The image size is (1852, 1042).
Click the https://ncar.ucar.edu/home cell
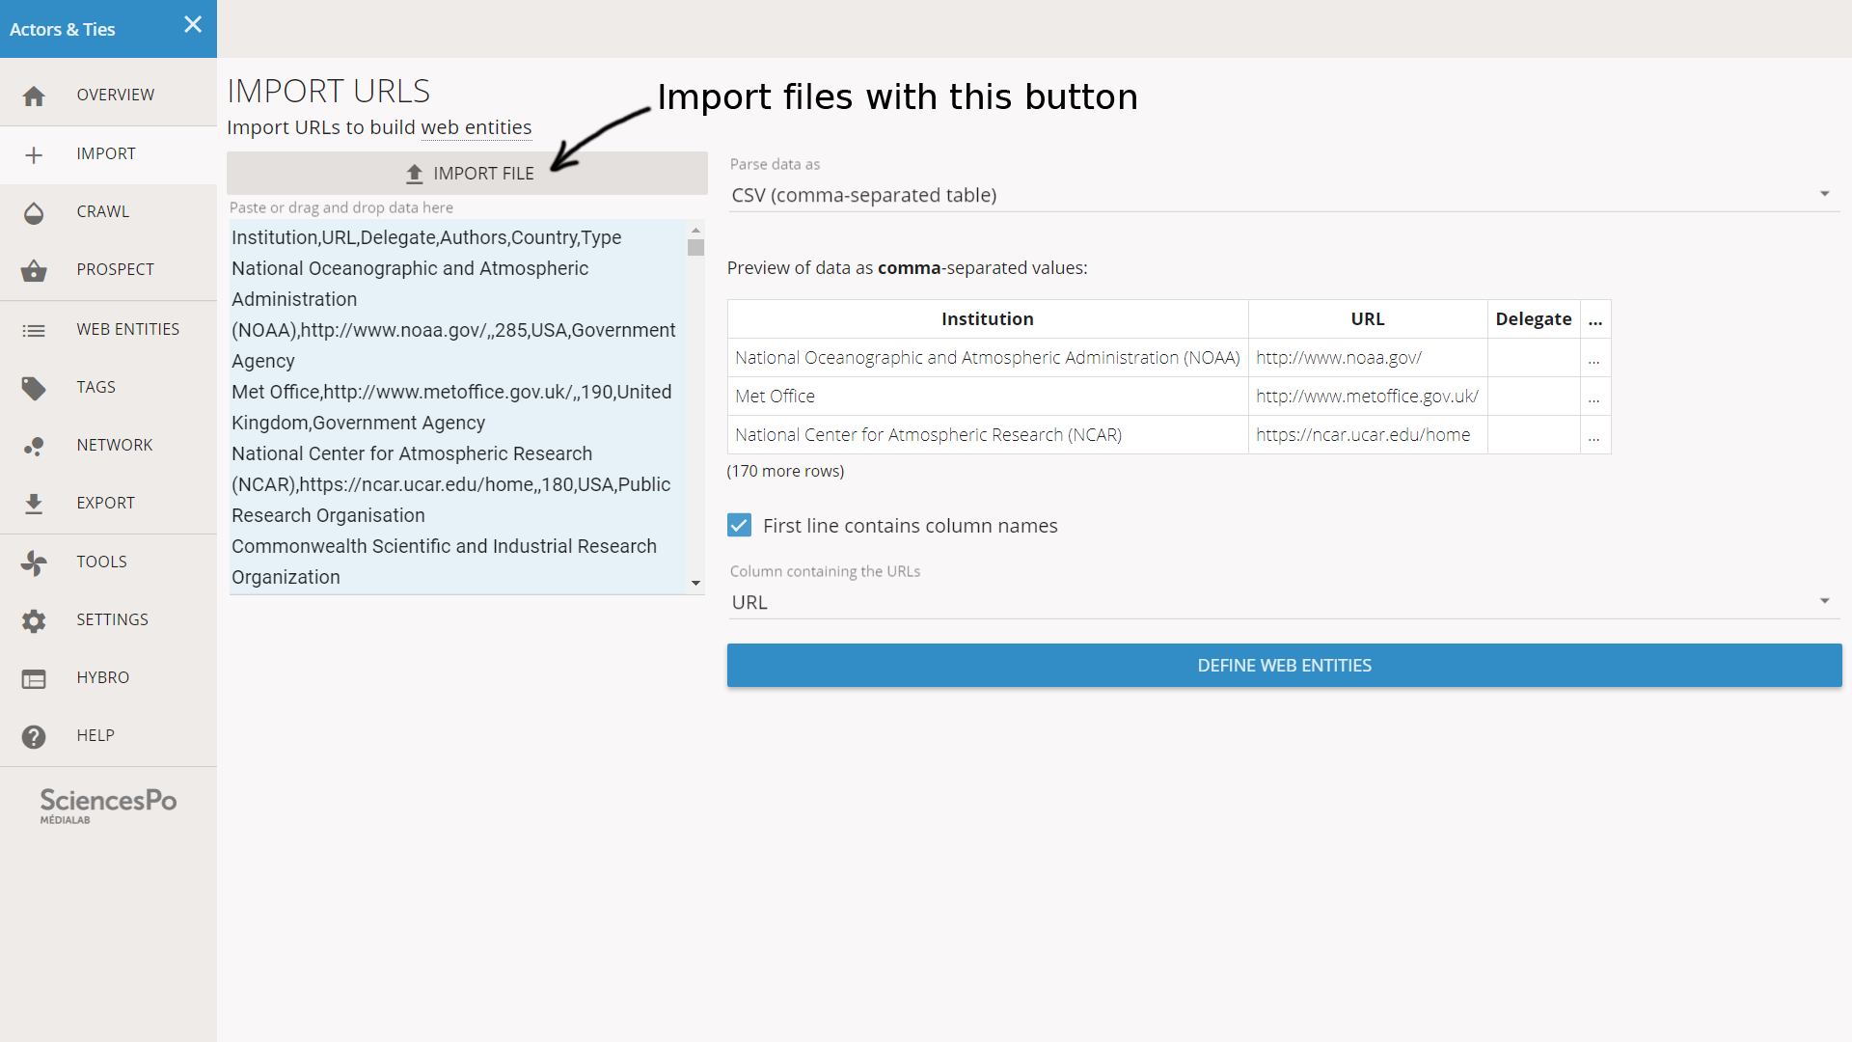1367,435
